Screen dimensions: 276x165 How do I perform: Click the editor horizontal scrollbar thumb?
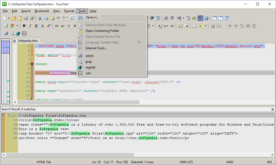[78, 102]
